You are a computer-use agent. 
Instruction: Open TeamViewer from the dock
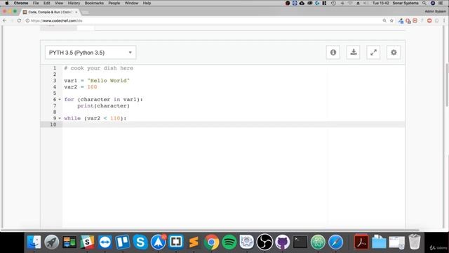[105, 242]
